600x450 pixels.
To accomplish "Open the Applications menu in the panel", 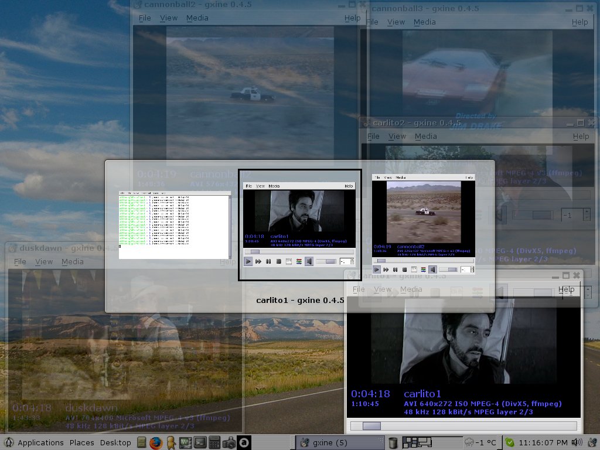I will tap(40, 443).
